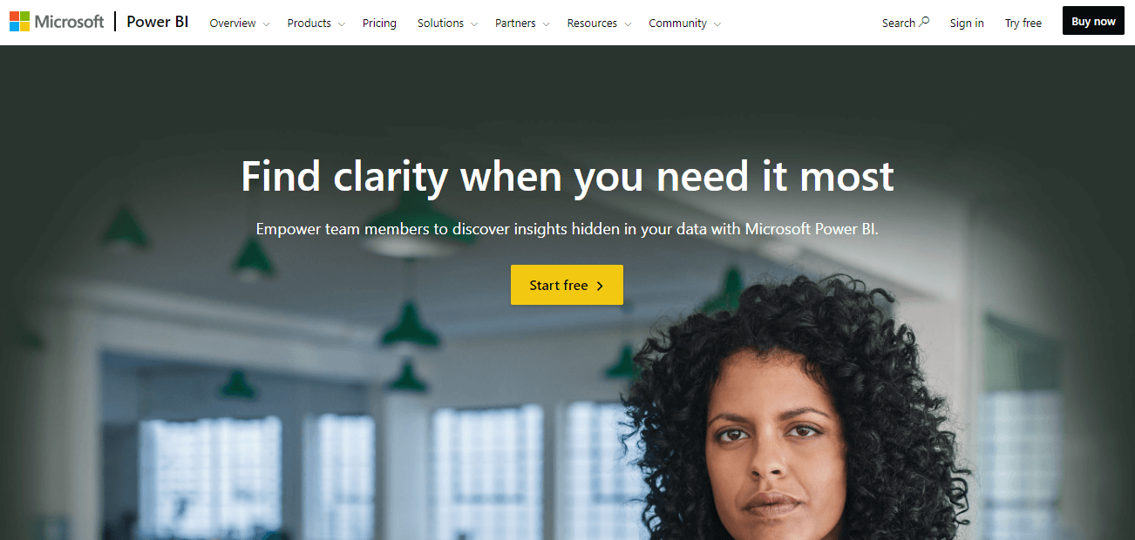
Task: Click the Try free link
Action: (1023, 23)
